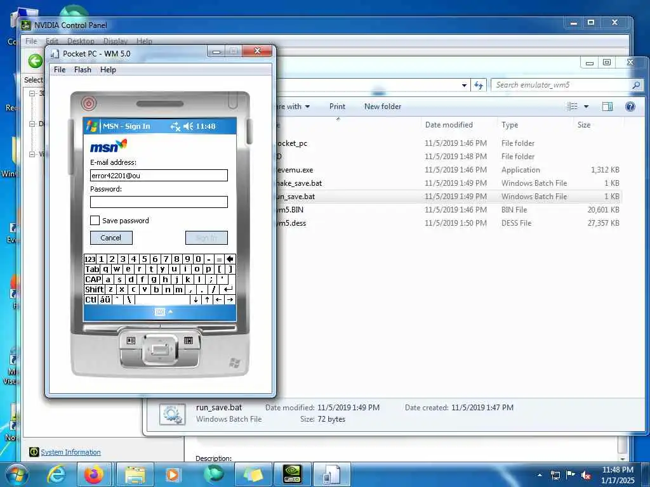Click the center D-pad action button
This screenshot has height=487, width=650.
tap(159, 350)
